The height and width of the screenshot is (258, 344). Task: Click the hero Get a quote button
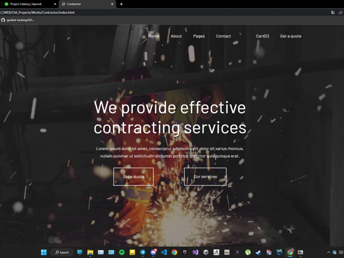(x=133, y=176)
